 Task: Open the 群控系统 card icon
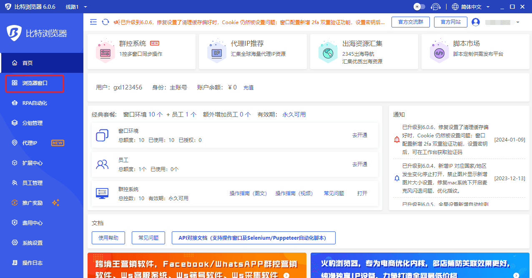point(105,52)
